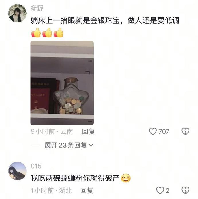Open the star-shaped coin jar photo
The width and height of the screenshot is (198, 199).
pos(62,83)
